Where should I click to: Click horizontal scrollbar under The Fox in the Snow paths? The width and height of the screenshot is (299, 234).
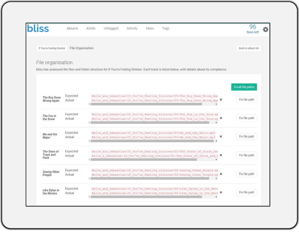pyautogui.click(x=150, y=123)
